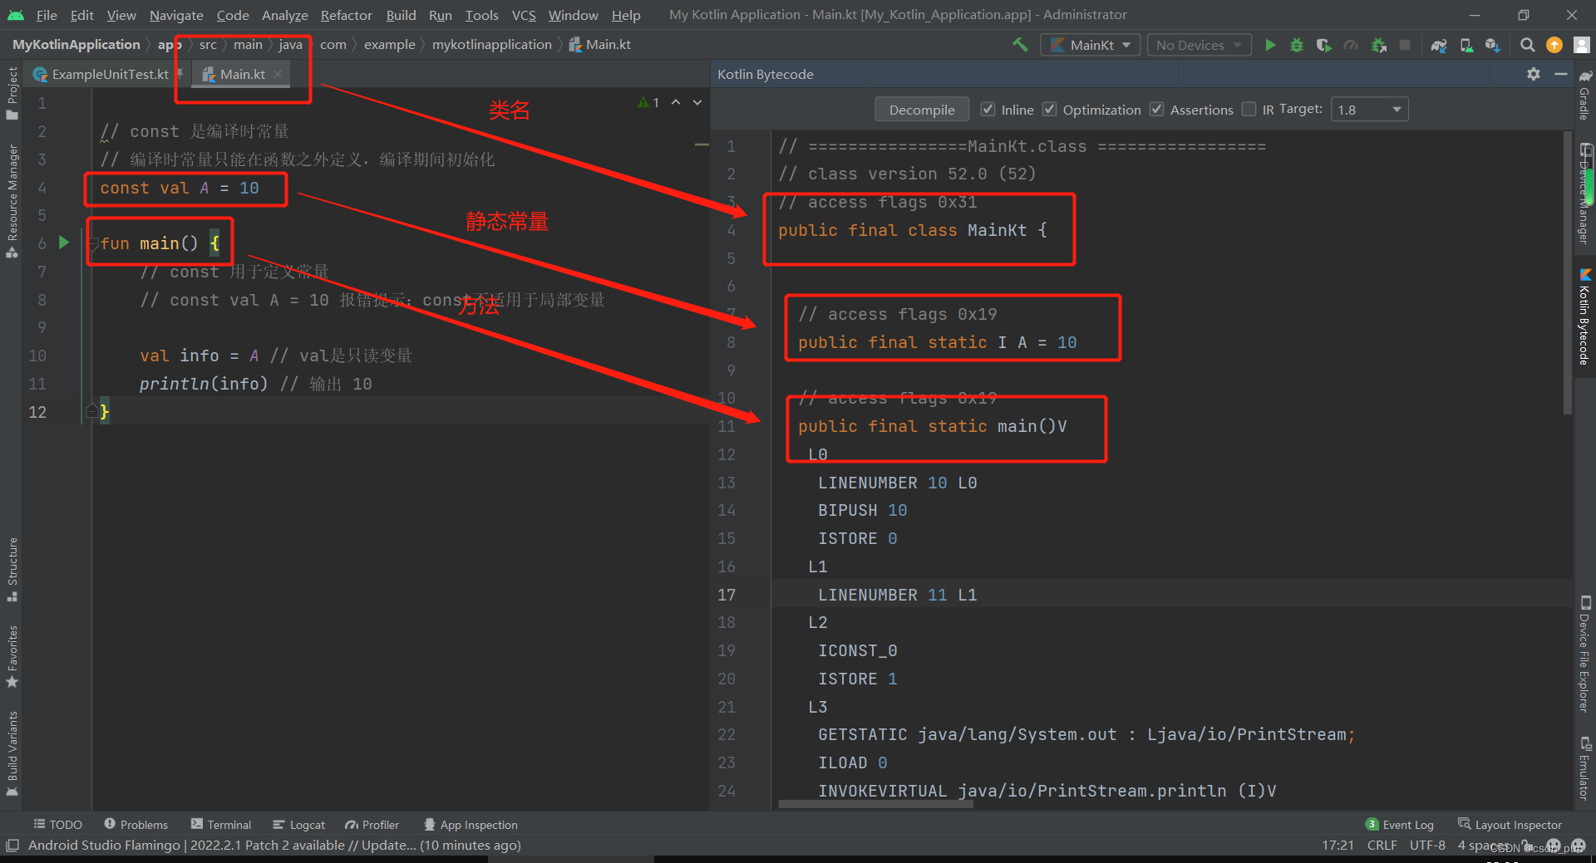The image size is (1596, 863).
Task: Go to previous highlighted error arrow
Action: click(676, 102)
